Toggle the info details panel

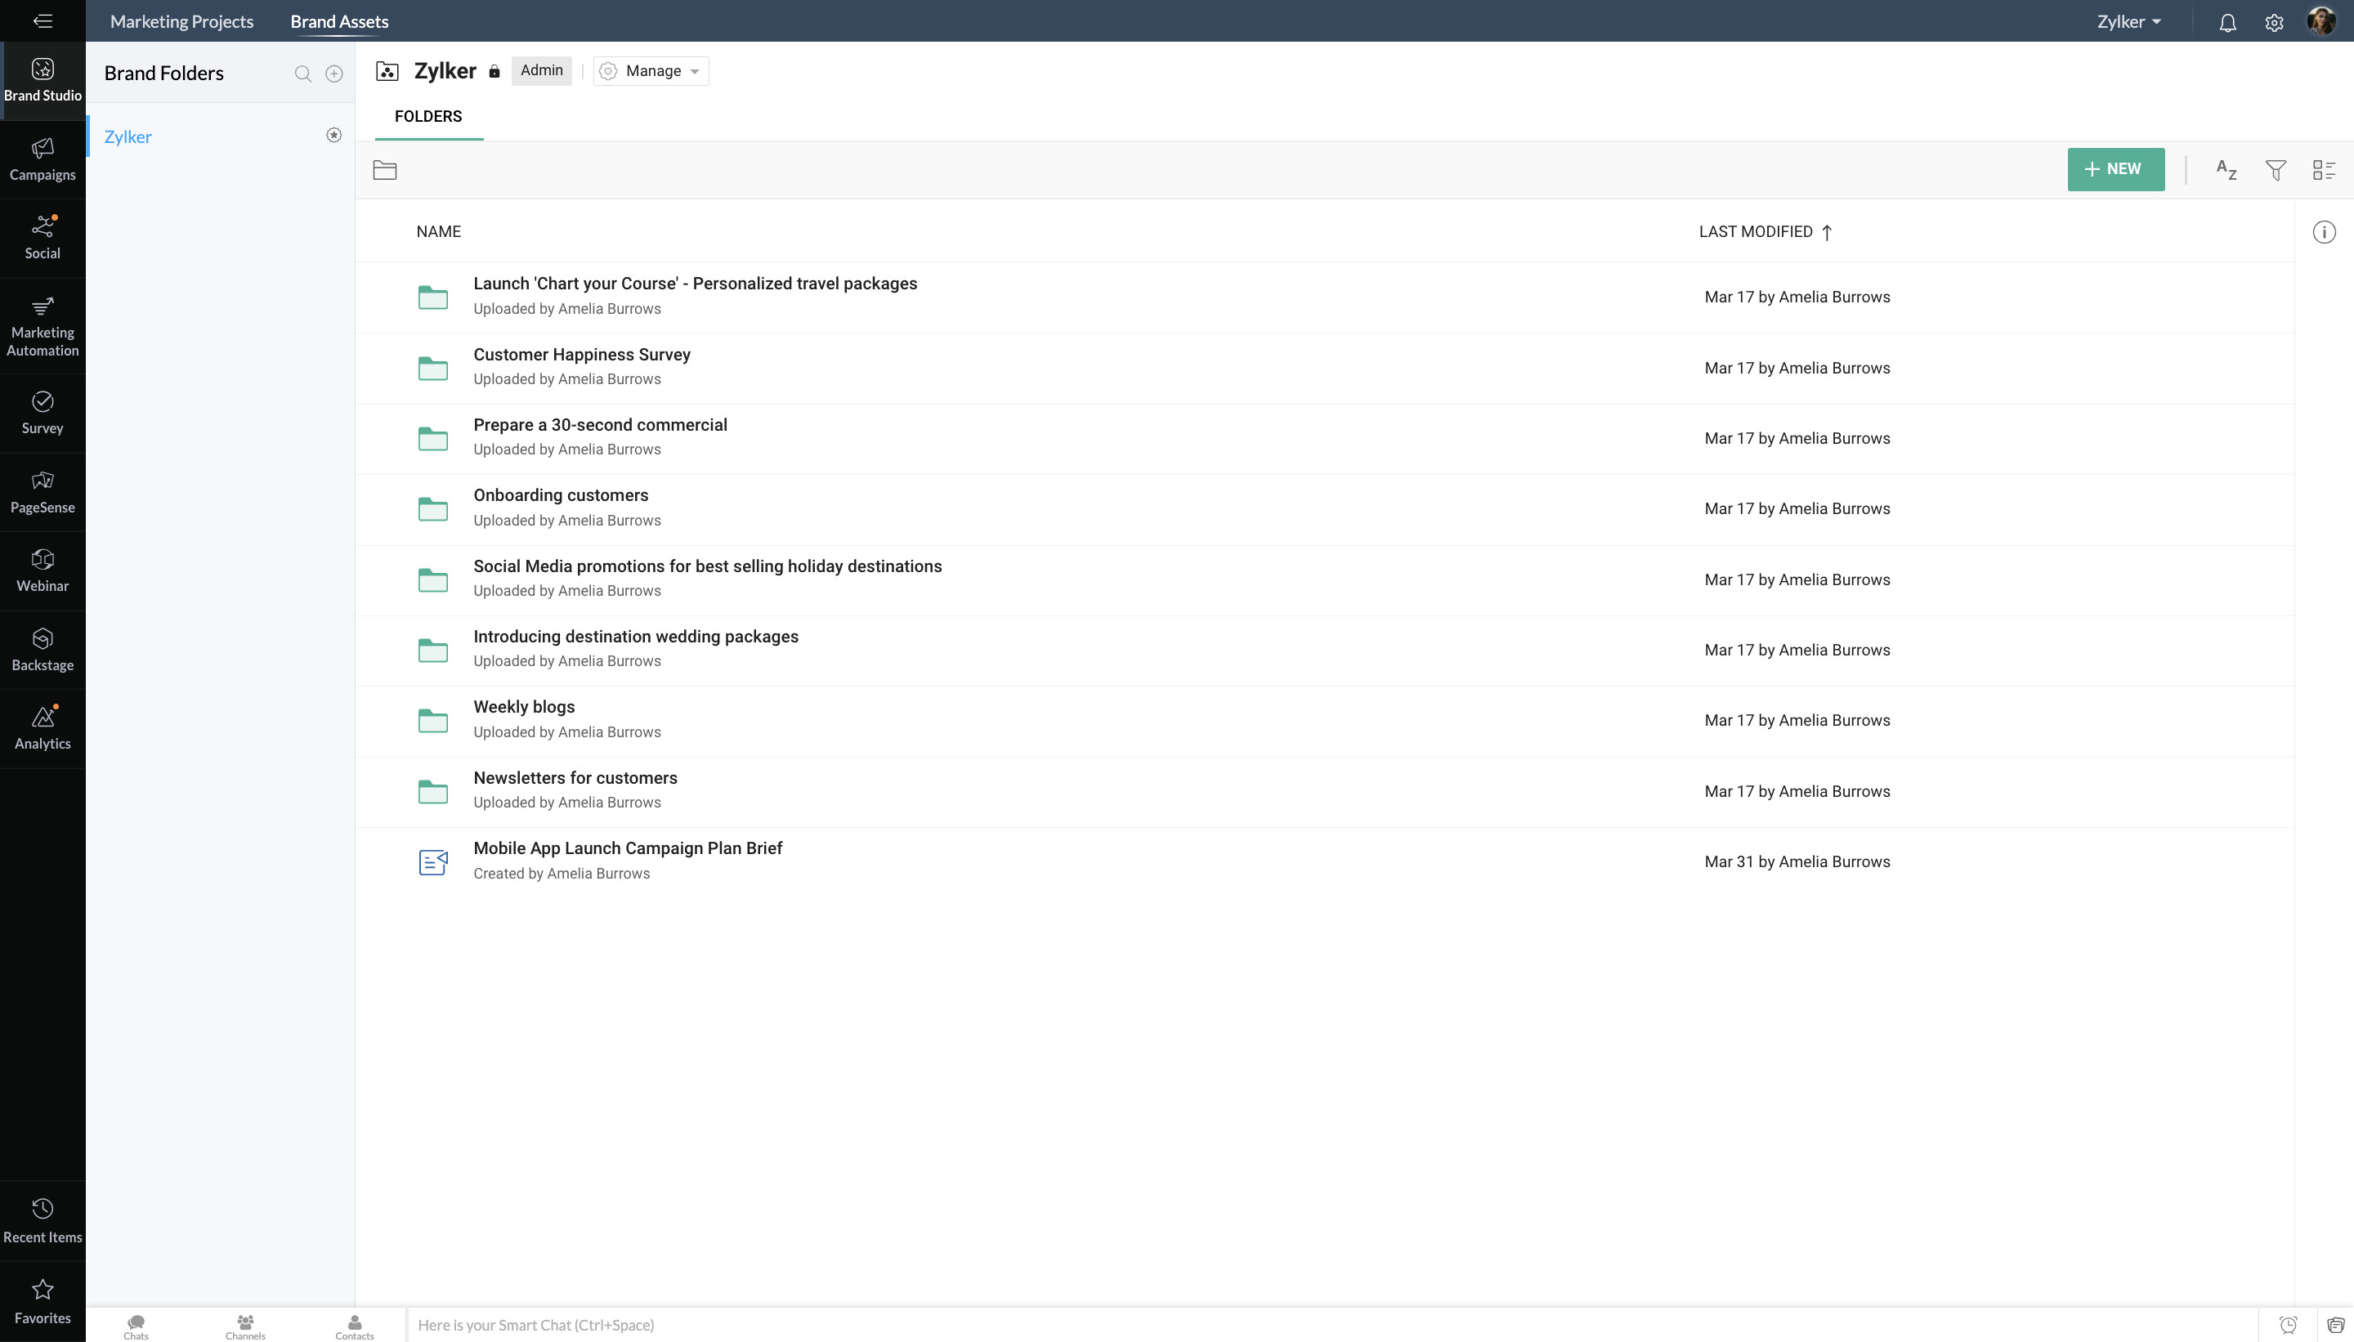pos(2324,232)
